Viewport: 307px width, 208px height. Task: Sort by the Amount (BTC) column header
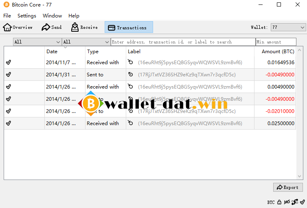[275, 52]
